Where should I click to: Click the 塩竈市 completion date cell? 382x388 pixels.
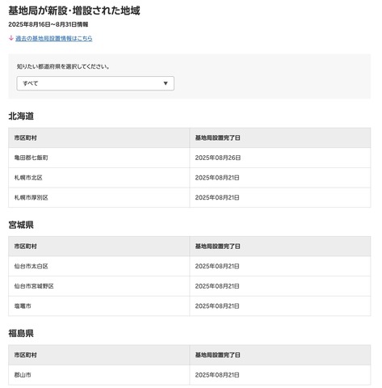[280, 306]
